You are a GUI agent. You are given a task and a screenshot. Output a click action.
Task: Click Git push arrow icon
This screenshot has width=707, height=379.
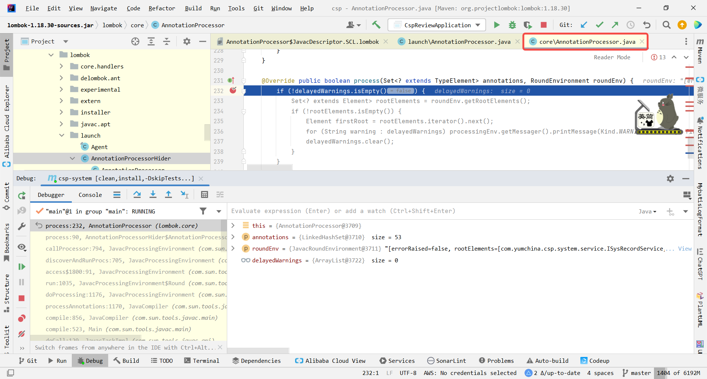(x=615, y=25)
